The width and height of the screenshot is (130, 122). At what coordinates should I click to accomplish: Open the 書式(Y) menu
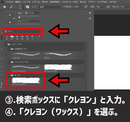click(45, 2)
